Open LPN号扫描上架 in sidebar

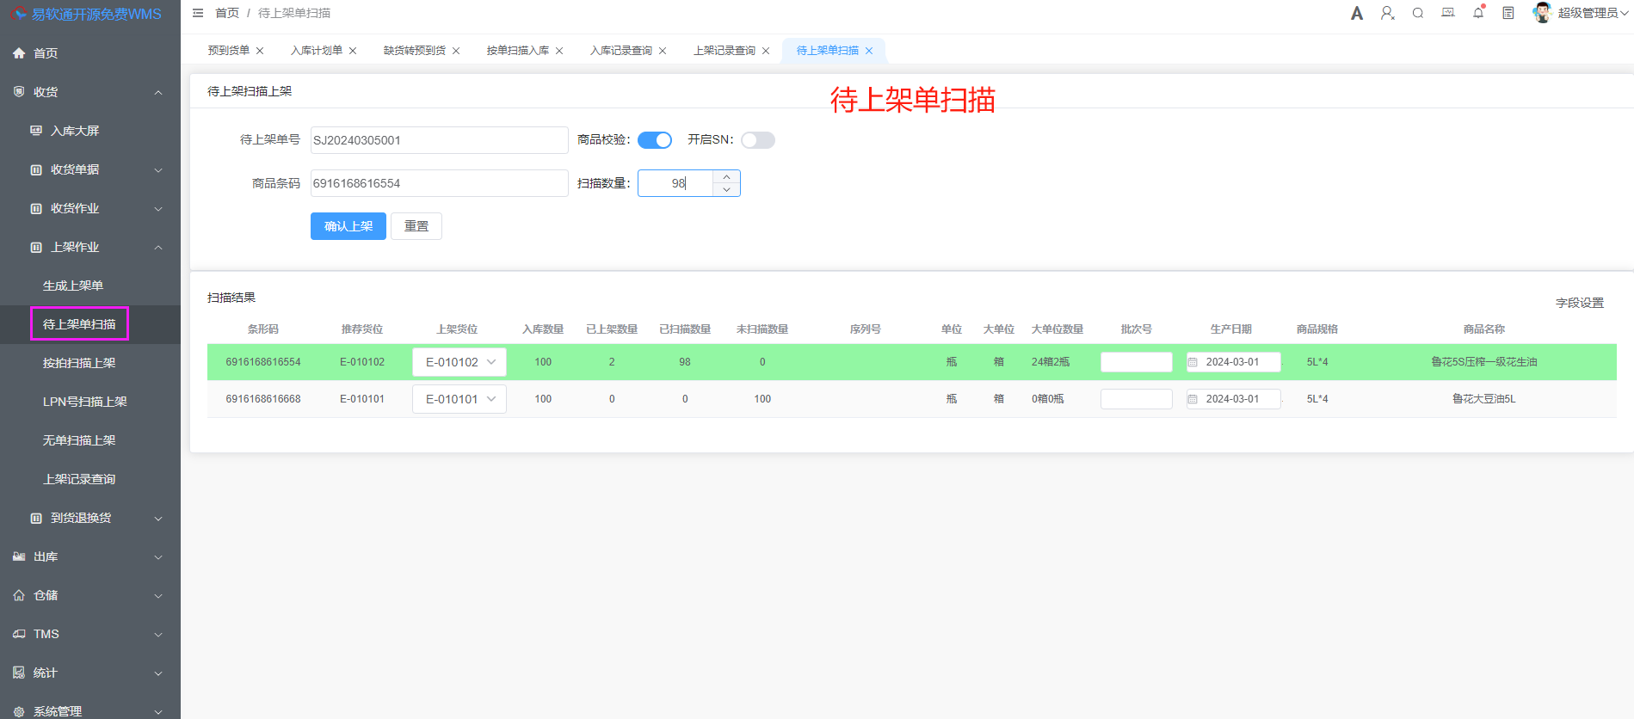85,402
